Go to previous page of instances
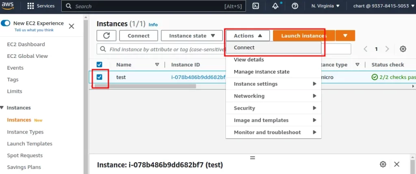Viewport: 416px width, 174px height. [x=366, y=49]
